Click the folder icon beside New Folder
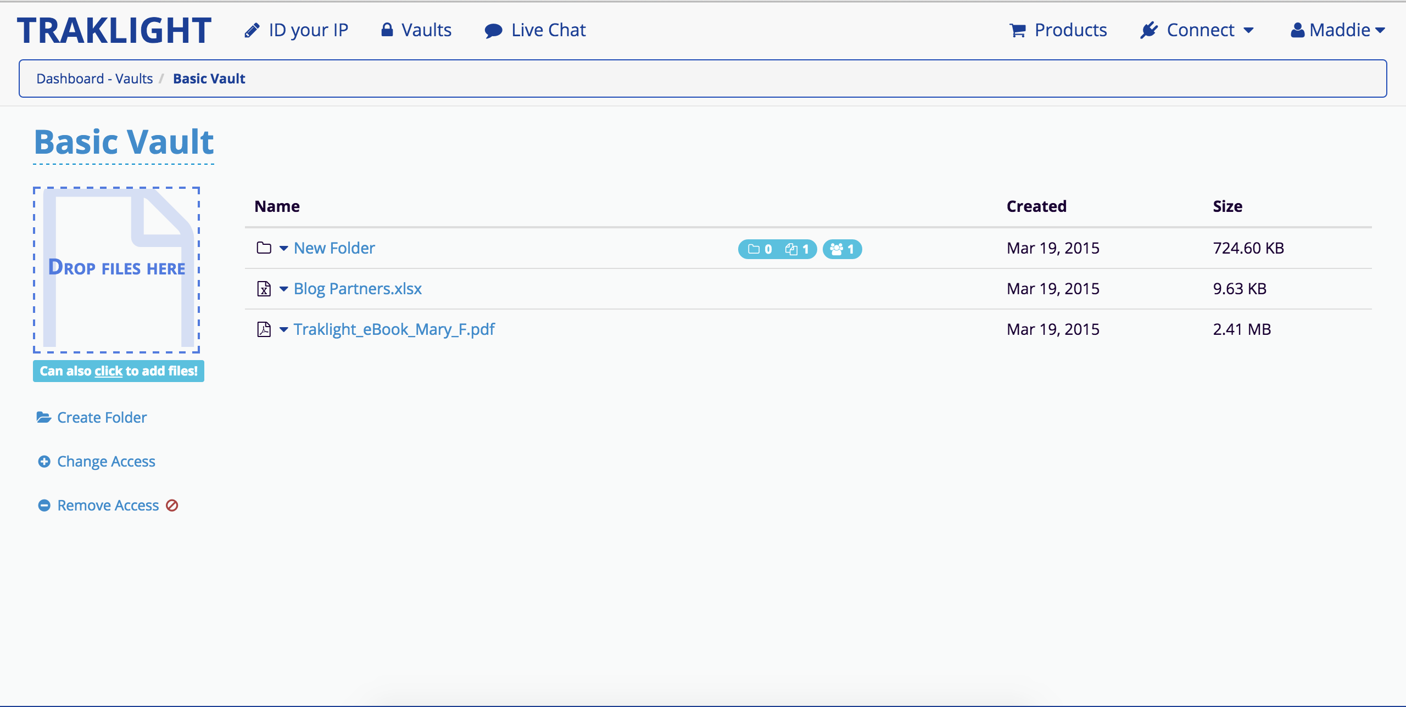Image resolution: width=1406 pixels, height=707 pixels. [x=264, y=248]
